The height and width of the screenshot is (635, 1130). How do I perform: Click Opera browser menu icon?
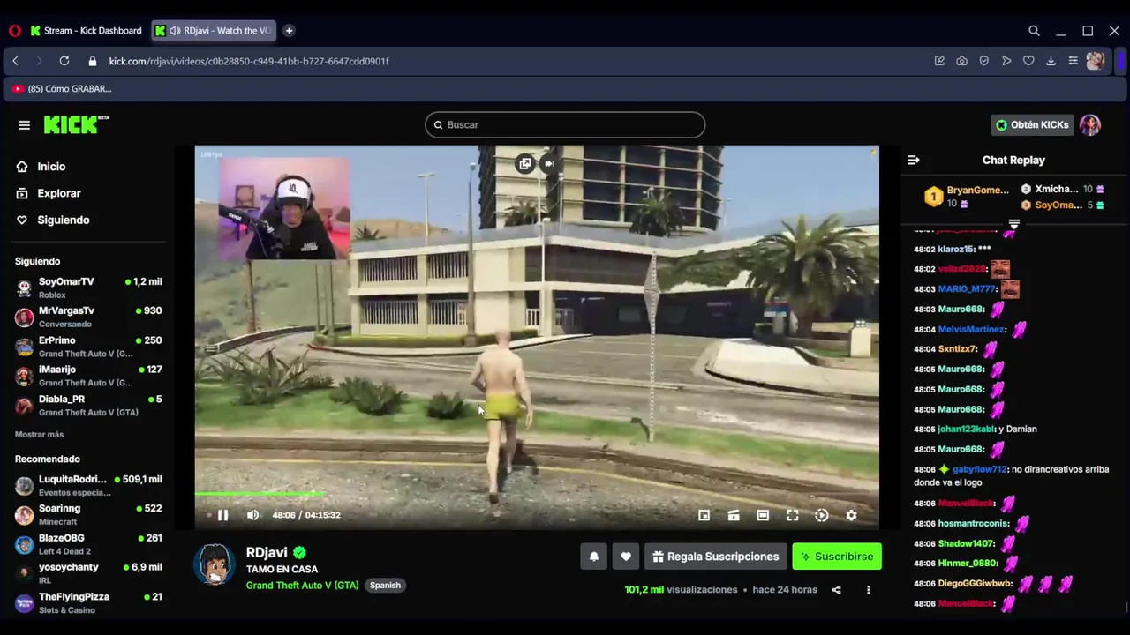tap(15, 31)
